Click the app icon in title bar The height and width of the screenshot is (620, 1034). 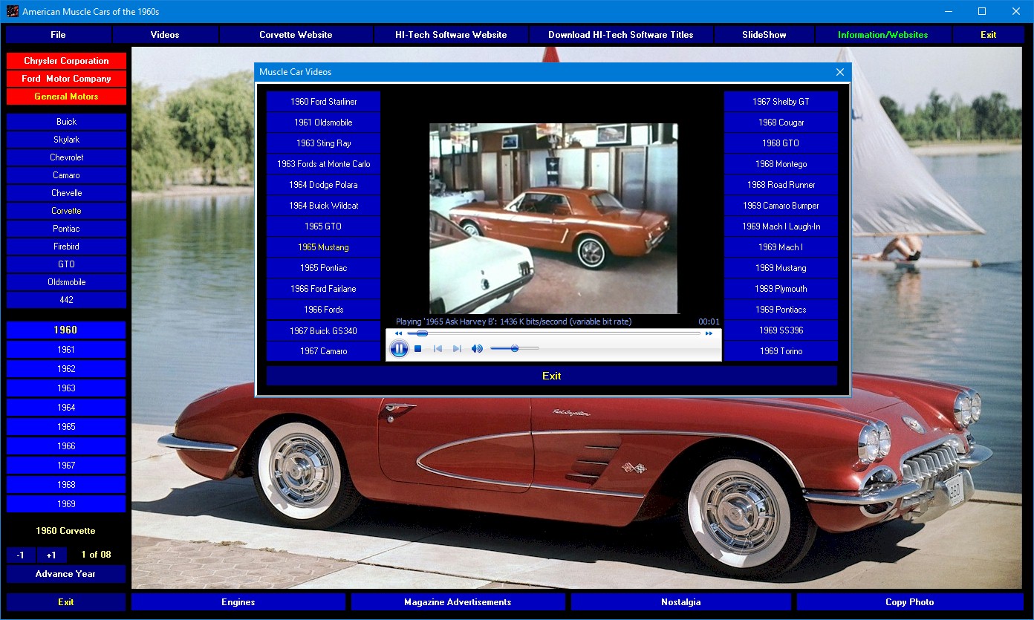(12, 11)
